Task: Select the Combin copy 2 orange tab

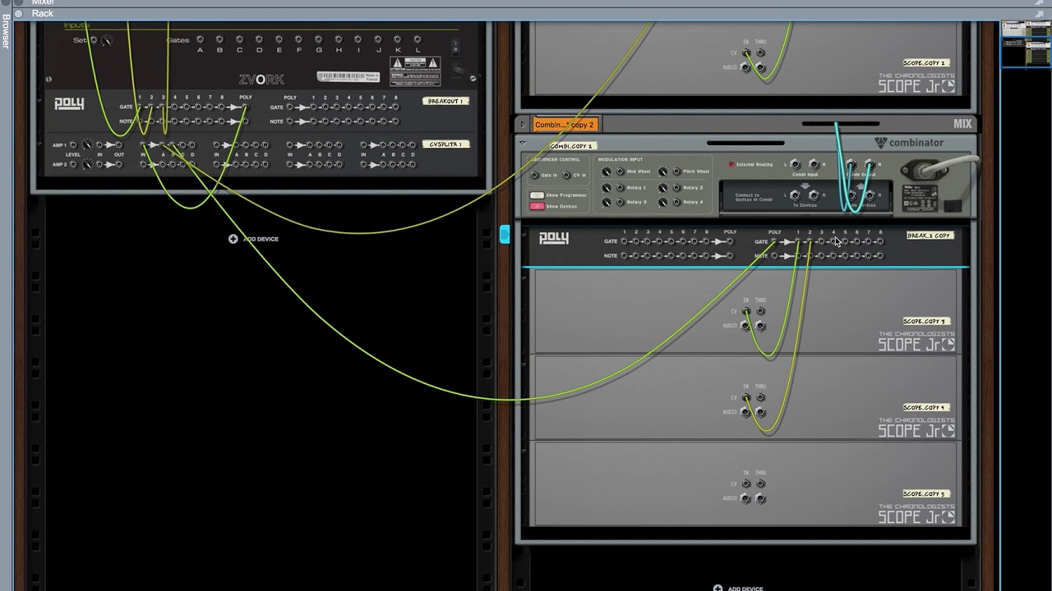Action: (x=564, y=125)
